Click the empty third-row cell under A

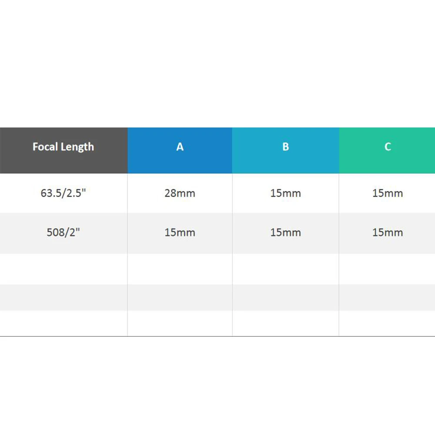point(180,269)
